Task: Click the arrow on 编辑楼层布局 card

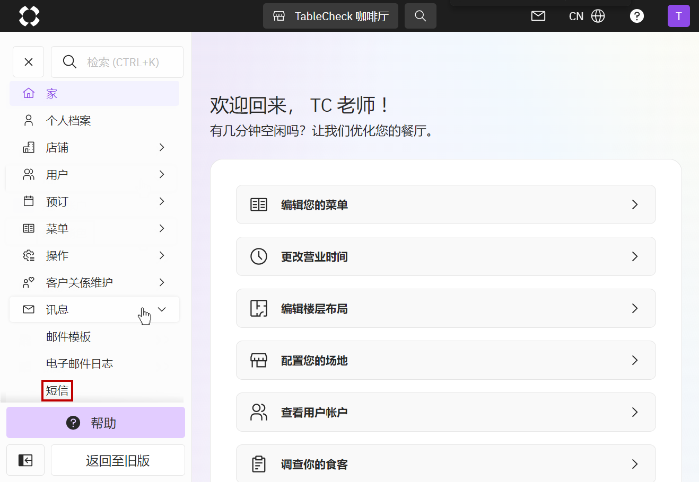Action: tap(635, 308)
